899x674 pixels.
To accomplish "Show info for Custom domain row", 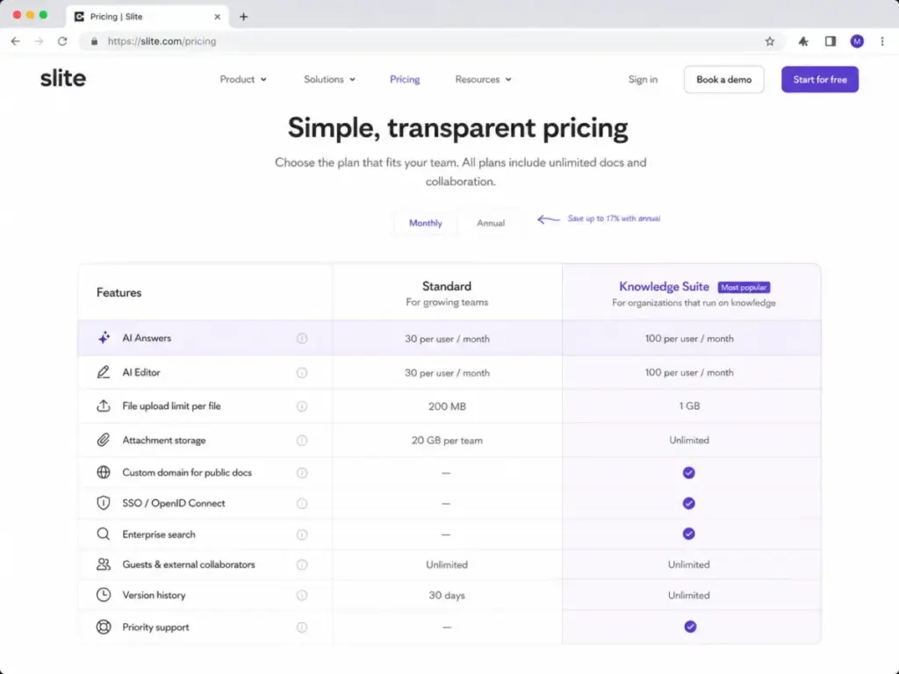I will click(302, 473).
